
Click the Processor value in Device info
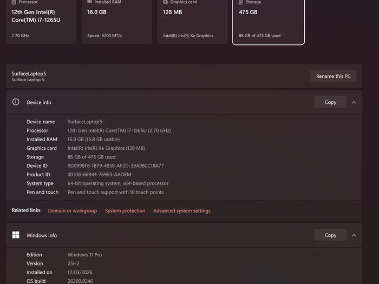pos(119,130)
